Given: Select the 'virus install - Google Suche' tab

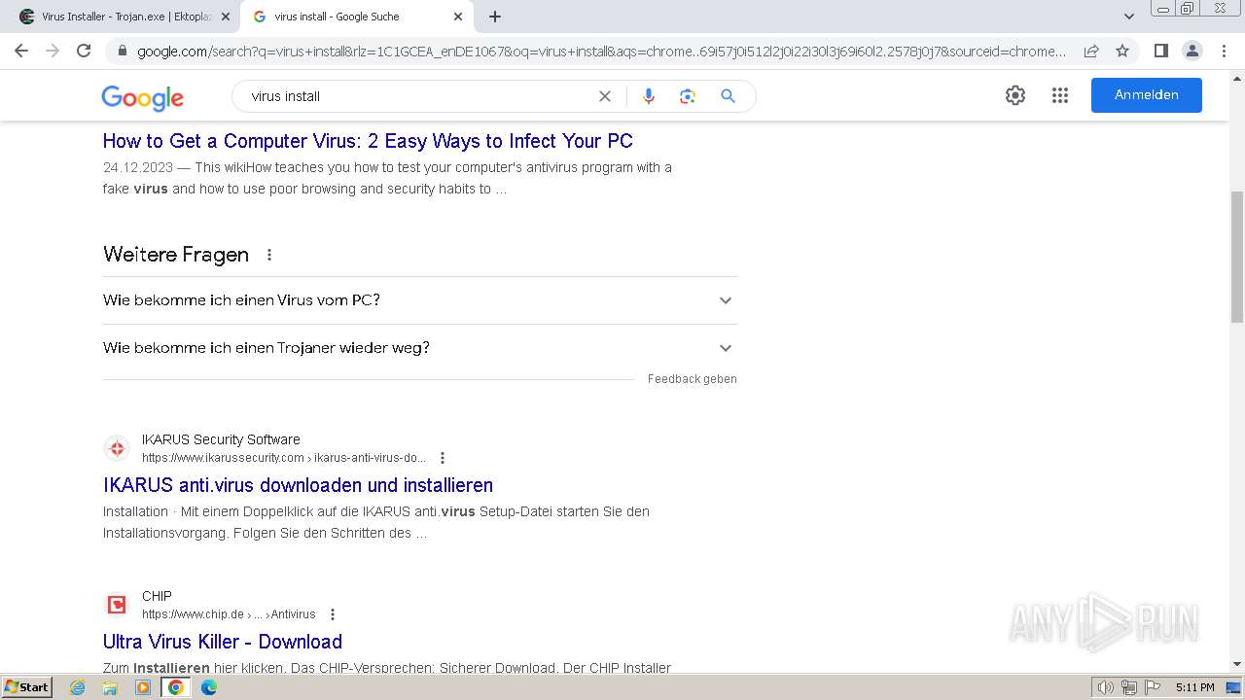Looking at the screenshot, I should pyautogui.click(x=357, y=17).
